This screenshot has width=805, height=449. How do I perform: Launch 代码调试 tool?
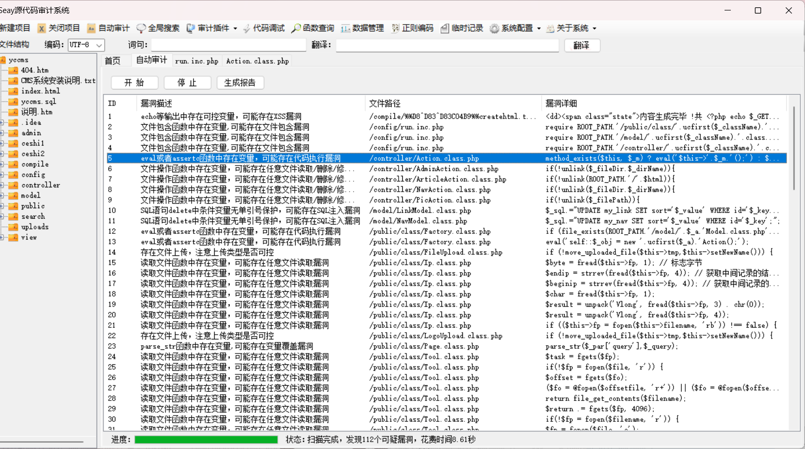(x=265, y=28)
